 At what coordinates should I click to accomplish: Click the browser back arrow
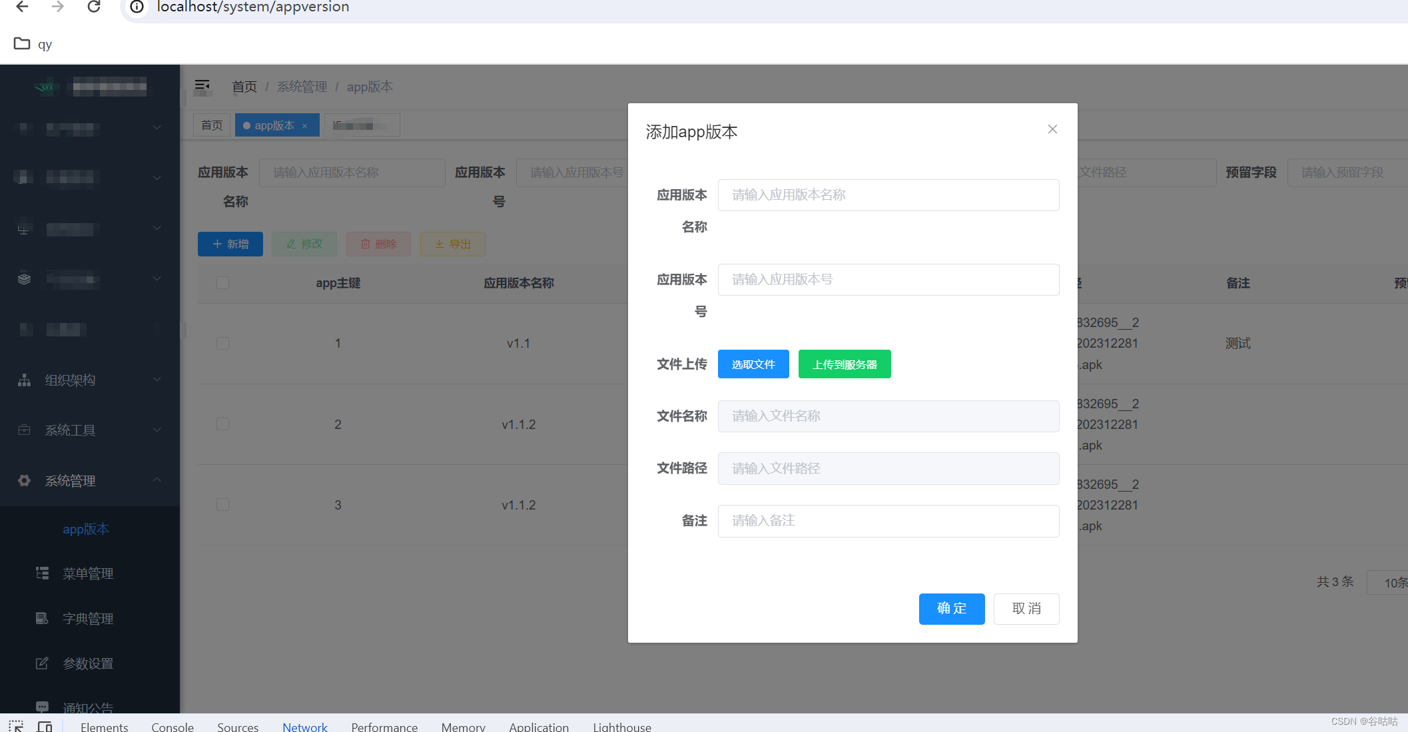(x=22, y=7)
